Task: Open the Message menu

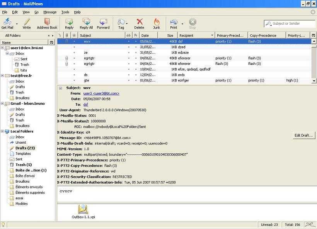Action: click(x=49, y=12)
